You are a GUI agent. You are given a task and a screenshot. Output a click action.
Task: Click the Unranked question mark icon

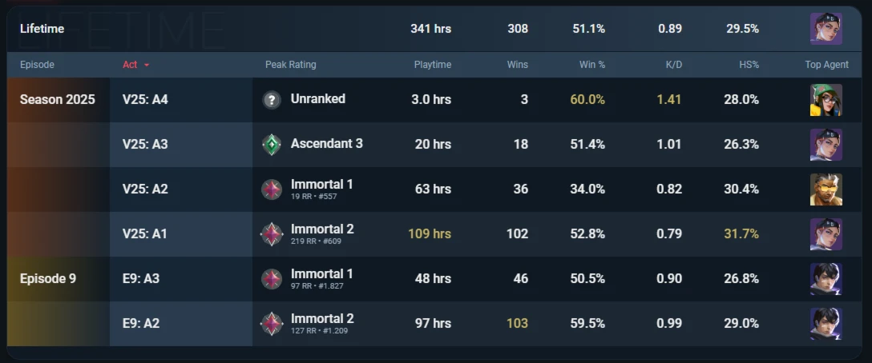272,100
